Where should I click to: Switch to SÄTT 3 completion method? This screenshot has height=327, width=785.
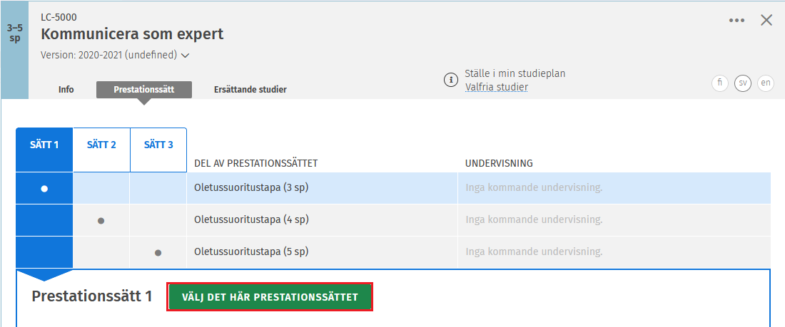pos(158,145)
